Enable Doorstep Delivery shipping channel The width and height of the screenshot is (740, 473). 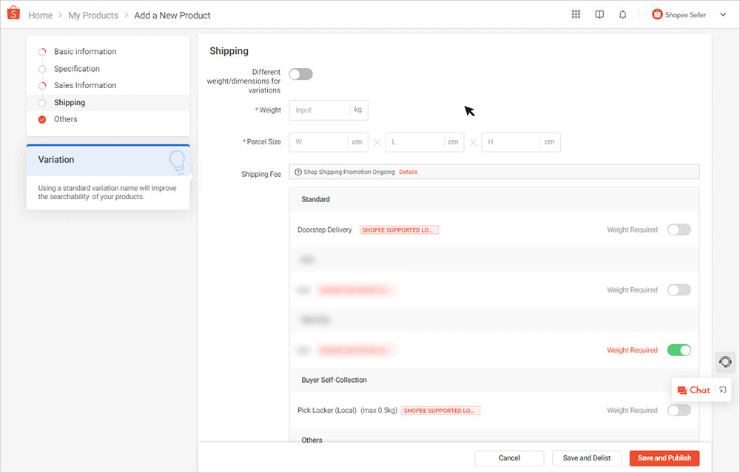pos(679,229)
